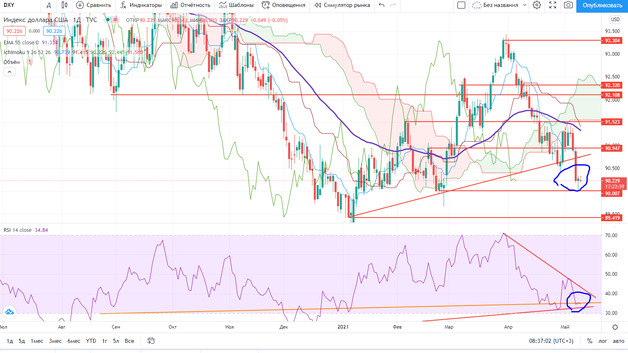The width and height of the screenshot is (628, 353).
Task: Toggle the percent (%) scale mode
Action: pos(589,341)
